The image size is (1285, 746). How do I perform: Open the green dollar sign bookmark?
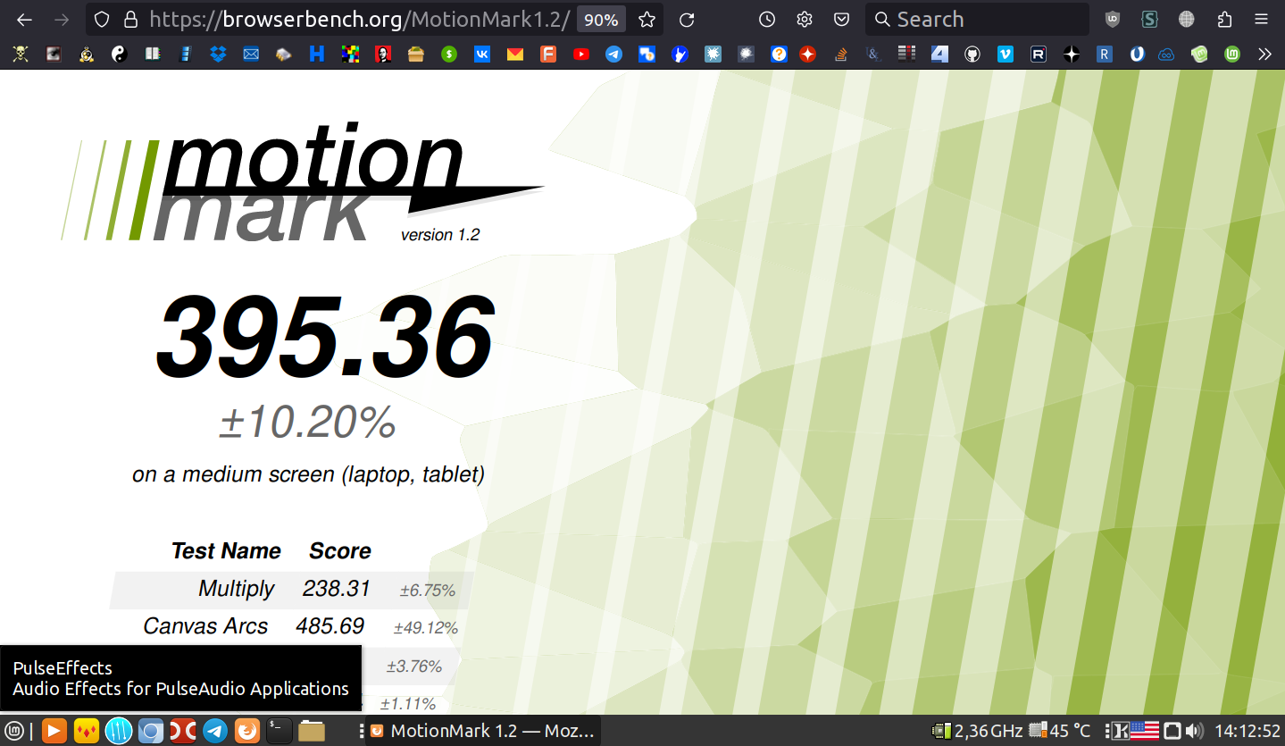pos(448,54)
